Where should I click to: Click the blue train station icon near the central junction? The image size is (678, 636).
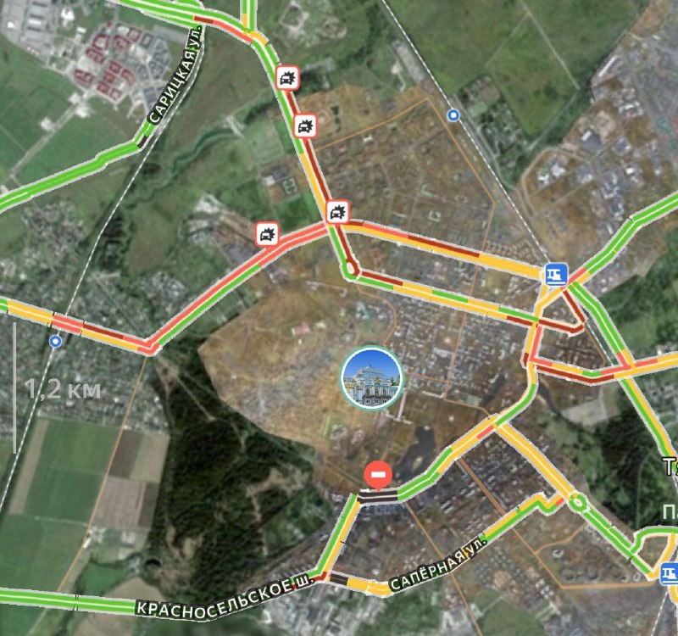pos(556,274)
